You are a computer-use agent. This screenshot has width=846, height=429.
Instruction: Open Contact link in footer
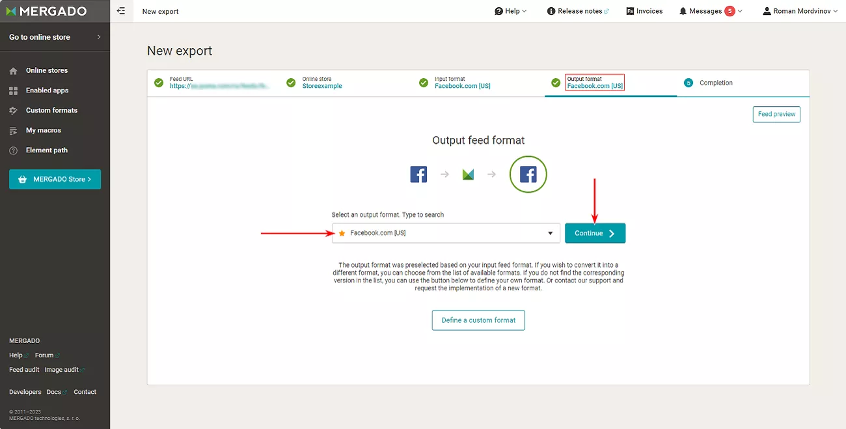pos(85,392)
